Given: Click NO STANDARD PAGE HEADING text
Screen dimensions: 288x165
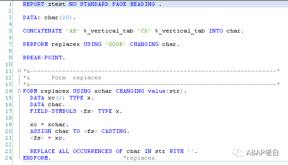Looking at the screenshot, I should (x=112, y=4).
